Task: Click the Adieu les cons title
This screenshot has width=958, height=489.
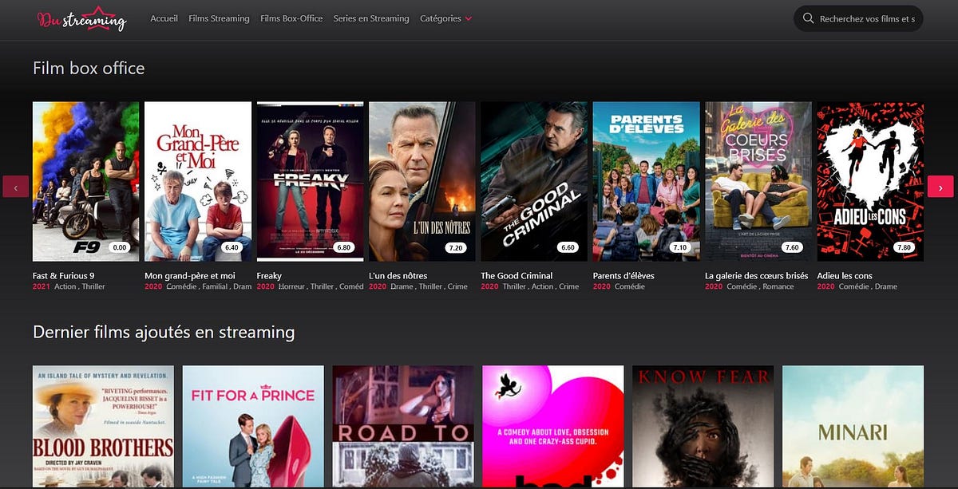Action: coord(845,276)
